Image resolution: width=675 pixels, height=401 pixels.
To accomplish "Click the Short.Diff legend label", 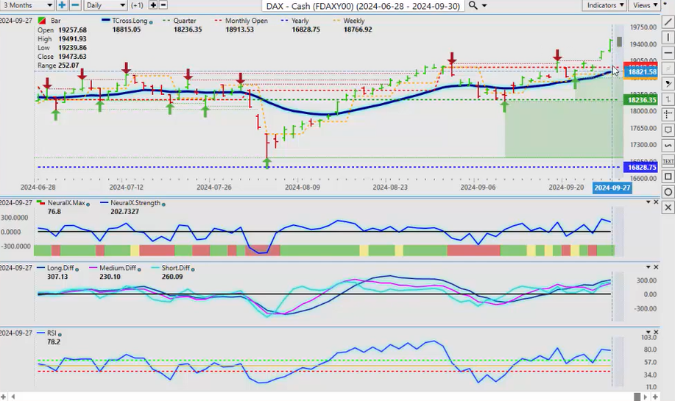I will coord(176,268).
